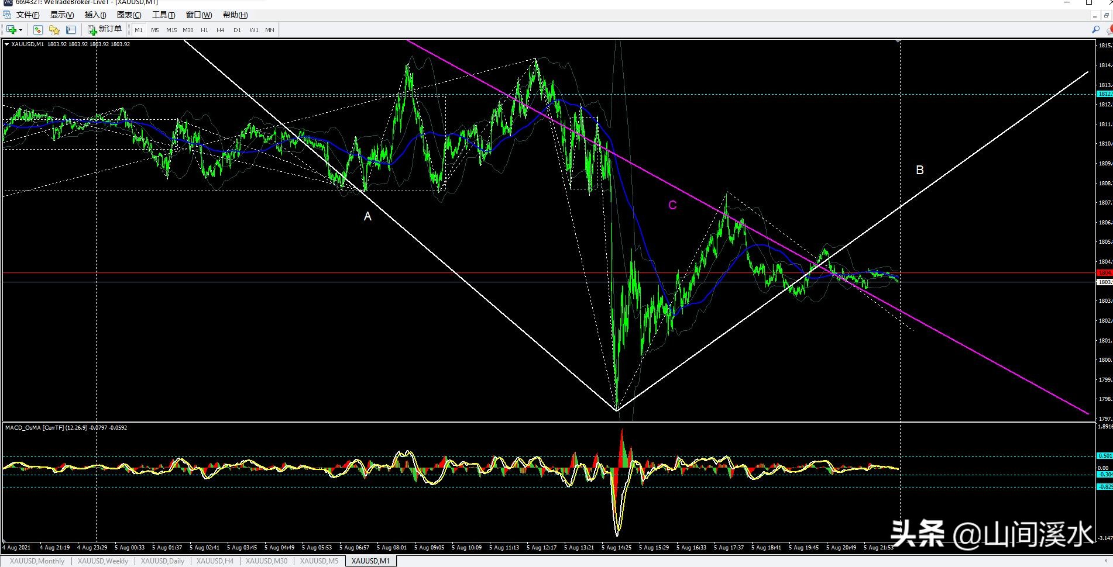Screen dimensions: 1113x567
Task: Click the search magnifier icon
Action: pyautogui.click(x=1096, y=30)
